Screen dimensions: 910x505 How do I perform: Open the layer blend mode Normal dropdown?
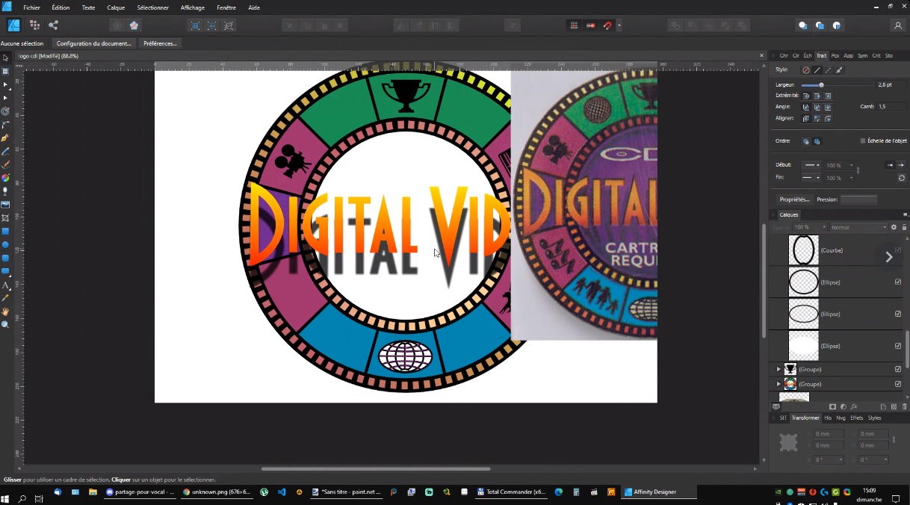point(858,227)
